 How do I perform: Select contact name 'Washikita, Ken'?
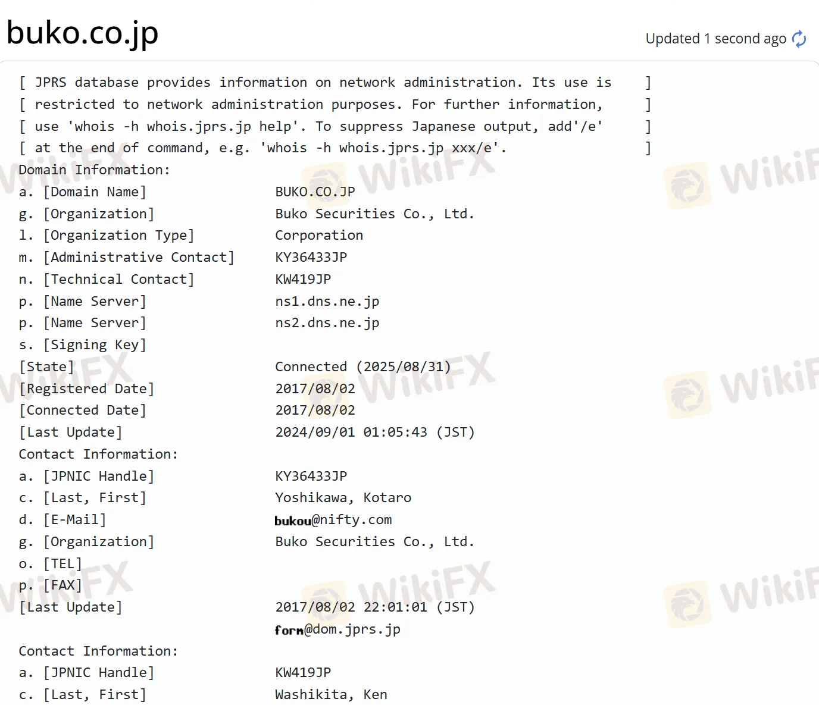click(331, 694)
